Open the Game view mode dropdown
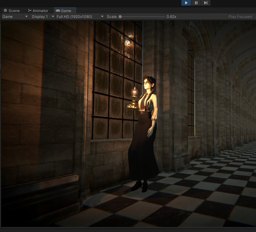Viewport: 256px width, 232px height. (x=15, y=17)
